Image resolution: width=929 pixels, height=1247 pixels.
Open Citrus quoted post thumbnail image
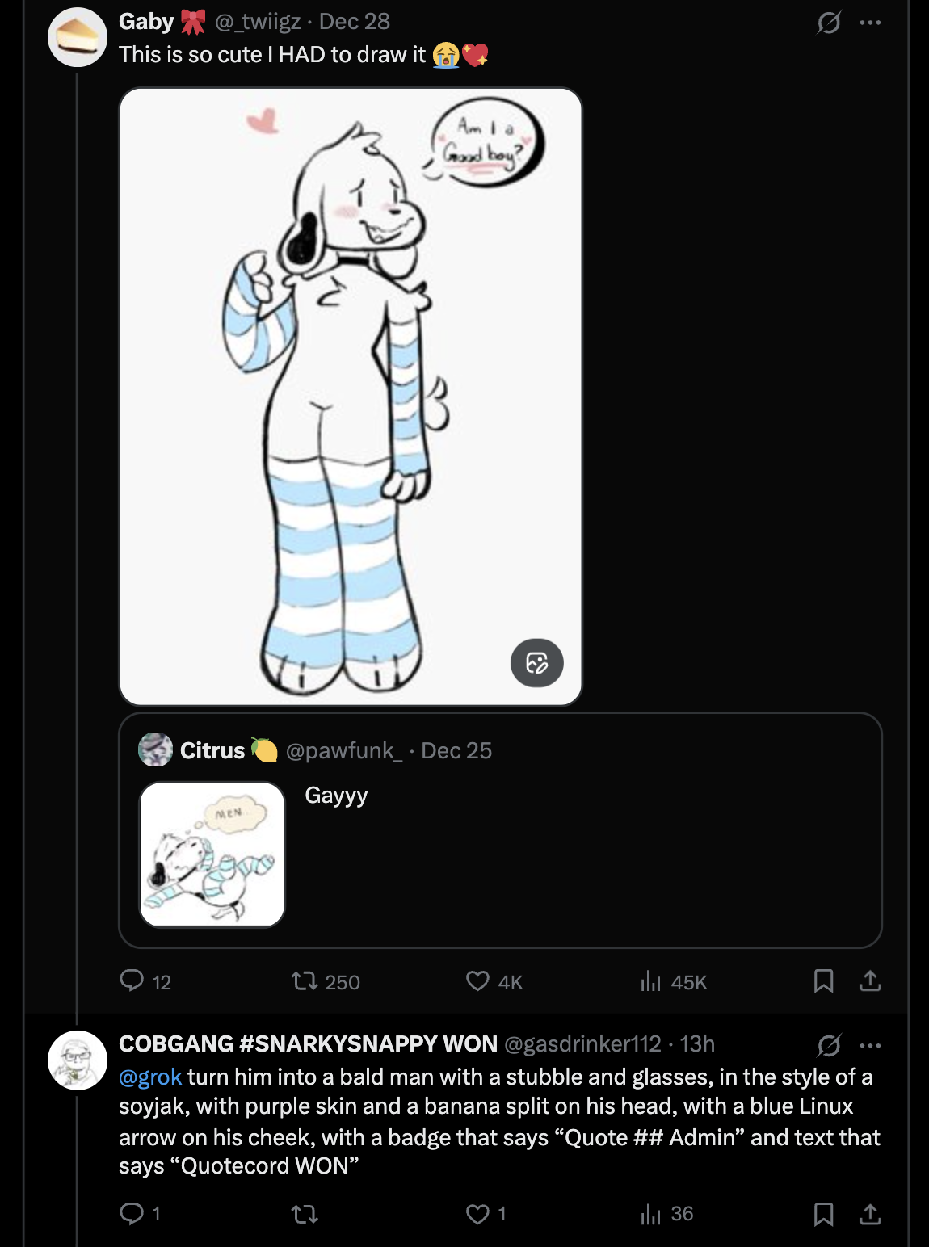[212, 854]
